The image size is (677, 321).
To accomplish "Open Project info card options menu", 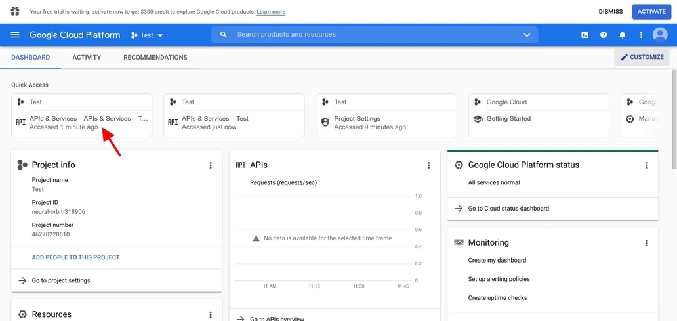I will (x=211, y=165).
